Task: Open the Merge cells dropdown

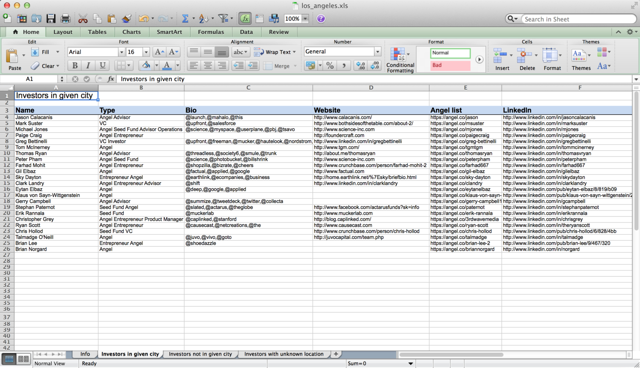Action: [x=295, y=66]
